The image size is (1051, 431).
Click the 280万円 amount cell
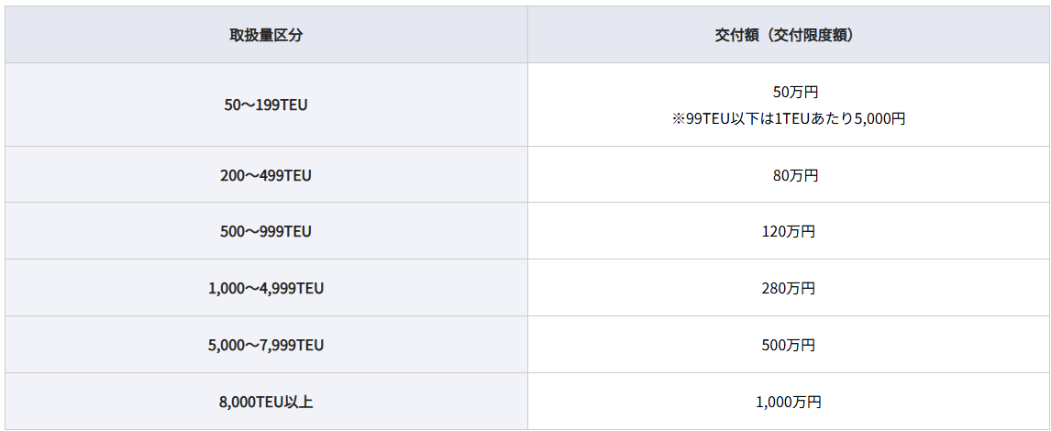click(x=789, y=289)
